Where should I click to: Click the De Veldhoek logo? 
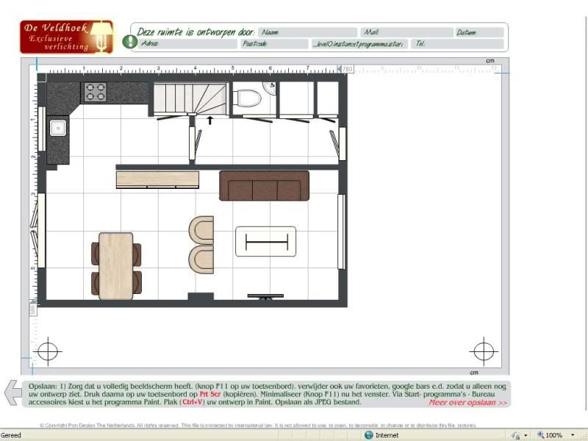click(66, 37)
